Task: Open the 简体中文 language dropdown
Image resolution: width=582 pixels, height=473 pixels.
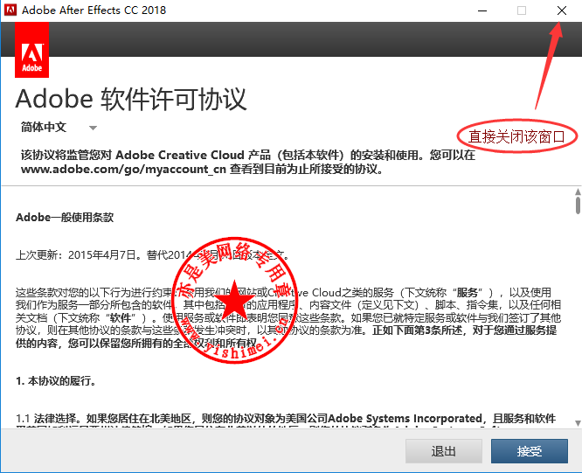Action: [x=59, y=128]
